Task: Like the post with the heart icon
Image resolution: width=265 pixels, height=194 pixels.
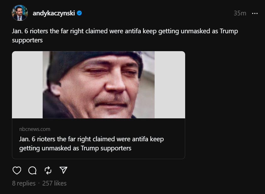Action: point(17,170)
